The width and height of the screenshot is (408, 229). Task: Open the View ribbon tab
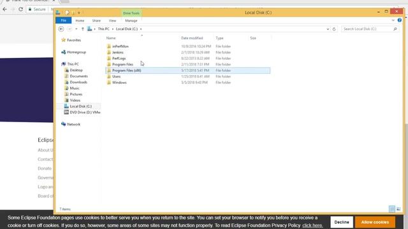coord(112,20)
